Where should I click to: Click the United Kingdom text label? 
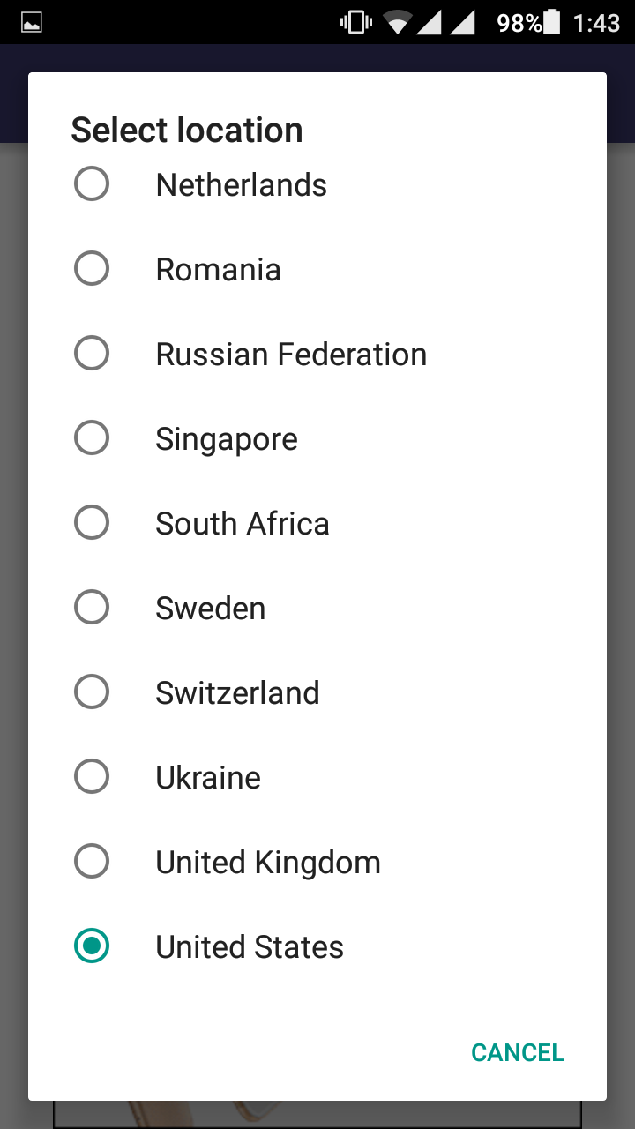click(268, 863)
